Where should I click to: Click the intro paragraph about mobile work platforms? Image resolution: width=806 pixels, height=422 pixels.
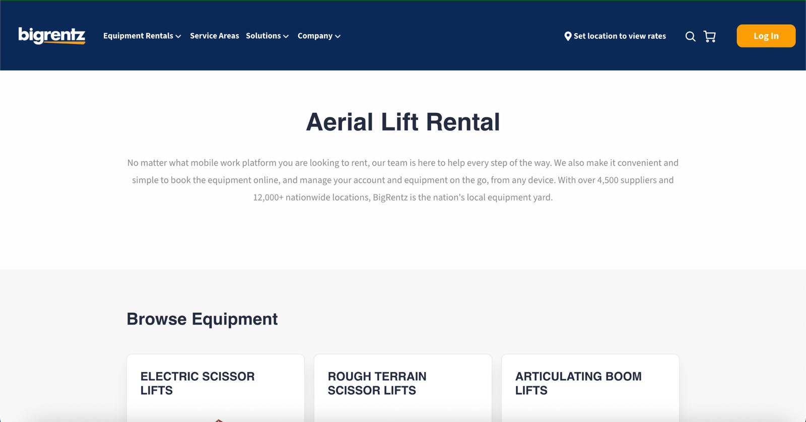tap(402, 180)
